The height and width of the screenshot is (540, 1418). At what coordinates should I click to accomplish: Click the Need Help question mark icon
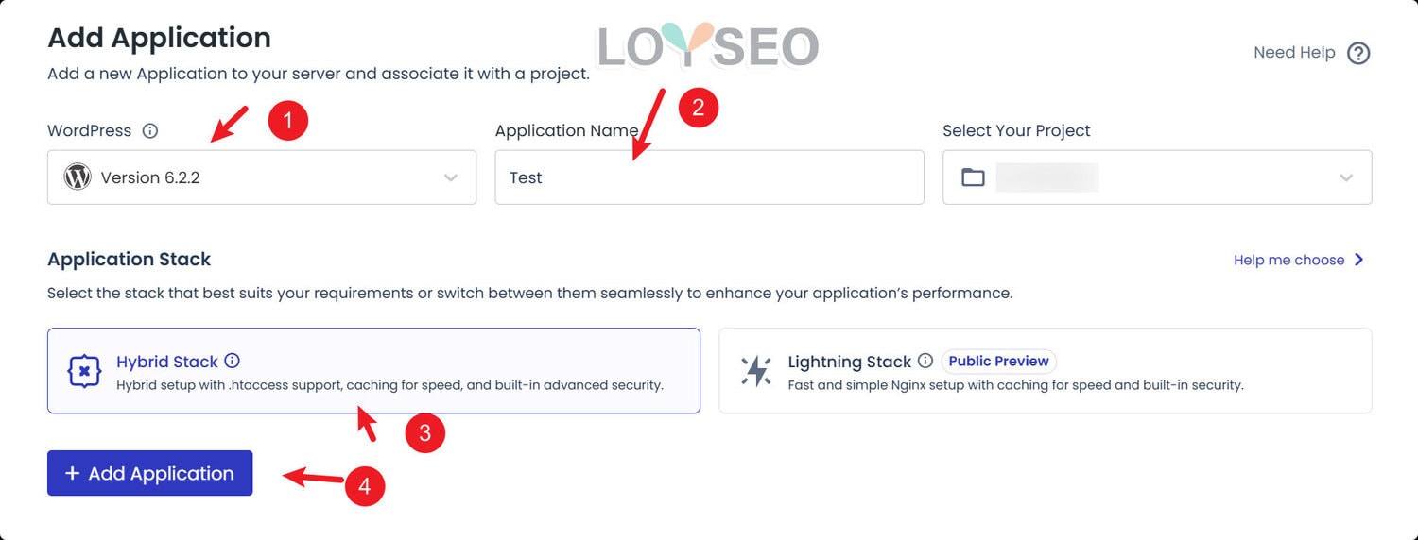point(1358,53)
